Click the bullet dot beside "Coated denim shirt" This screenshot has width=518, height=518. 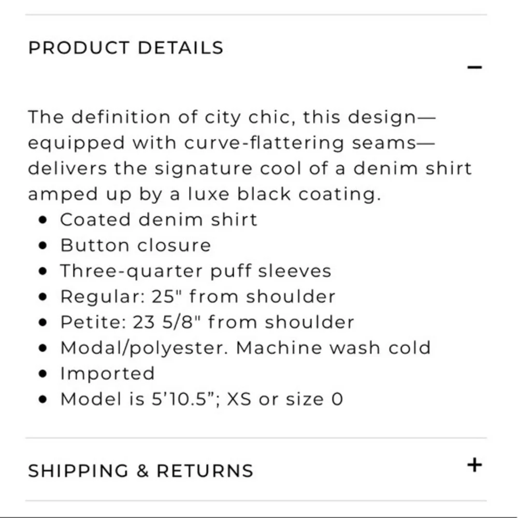coord(44,220)
